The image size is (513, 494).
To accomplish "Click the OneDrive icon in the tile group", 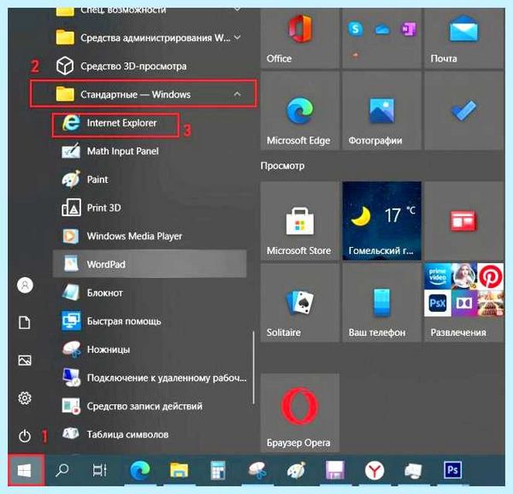I will [x=382, y=30].
